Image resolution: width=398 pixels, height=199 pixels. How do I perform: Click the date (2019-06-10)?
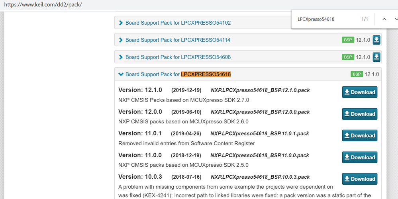pyautogui.click(x=186, y=112)
